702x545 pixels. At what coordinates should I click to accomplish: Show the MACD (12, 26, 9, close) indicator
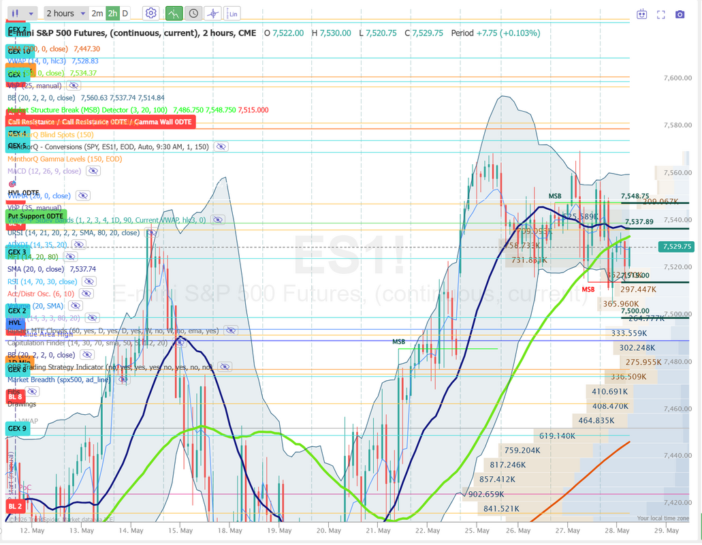click(x=93, y=171)
